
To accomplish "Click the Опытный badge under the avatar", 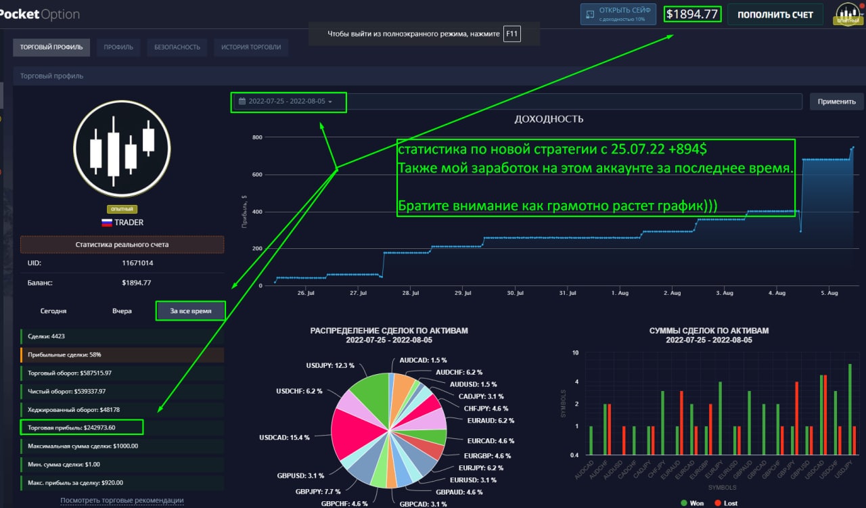I will 122,209.
